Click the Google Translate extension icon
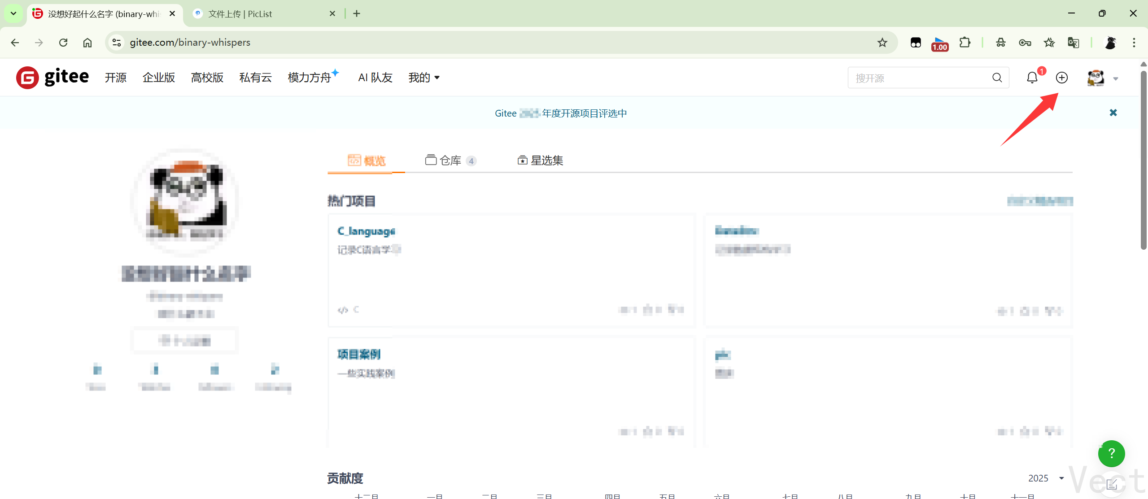The height and width of the screenshot is (499, 1148). [1073, 42]
